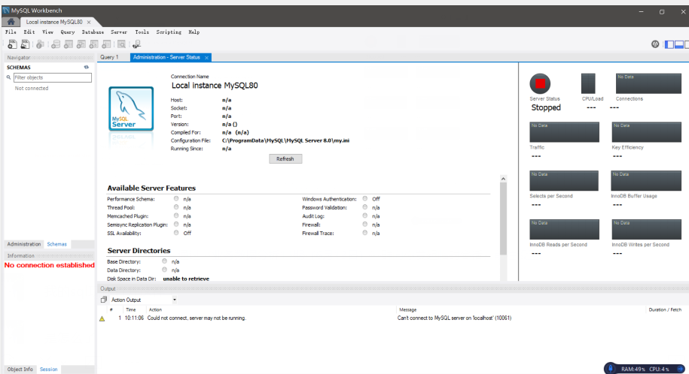Image resolution: width=689 pixels, height=374 pixels.
Task: Open the search table data icon
Action: click(122, 44)
